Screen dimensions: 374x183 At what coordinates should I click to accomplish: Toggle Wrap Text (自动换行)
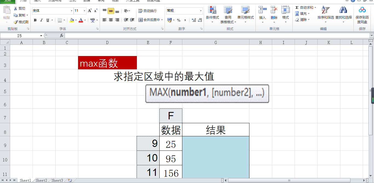coord(148,11)
